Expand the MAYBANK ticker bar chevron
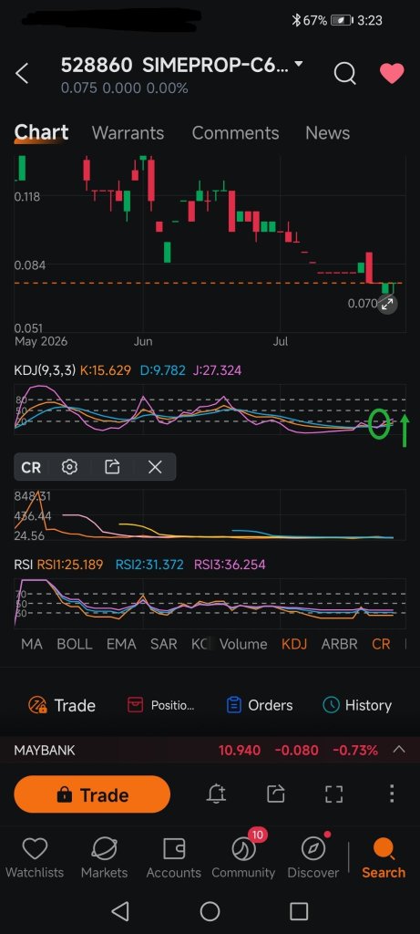This screenshot has height=934, width=420. point(399,750)
